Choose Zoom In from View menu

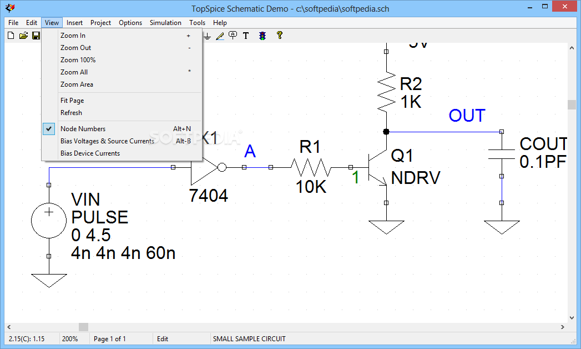point(122,35)
